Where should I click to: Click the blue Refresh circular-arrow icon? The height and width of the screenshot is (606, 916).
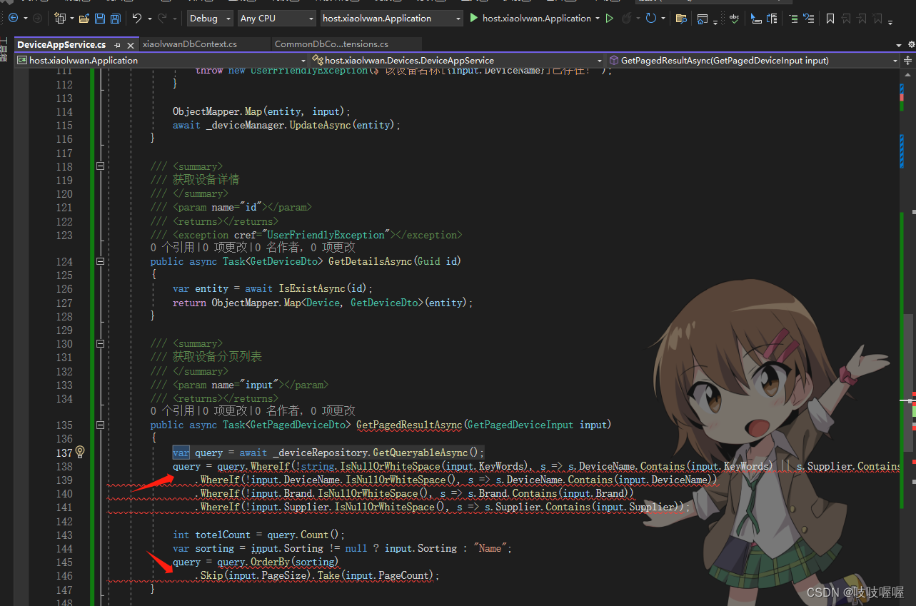(x=650, y=18)
